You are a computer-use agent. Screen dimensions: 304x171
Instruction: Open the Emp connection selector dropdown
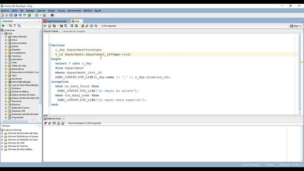pos(295,26)
